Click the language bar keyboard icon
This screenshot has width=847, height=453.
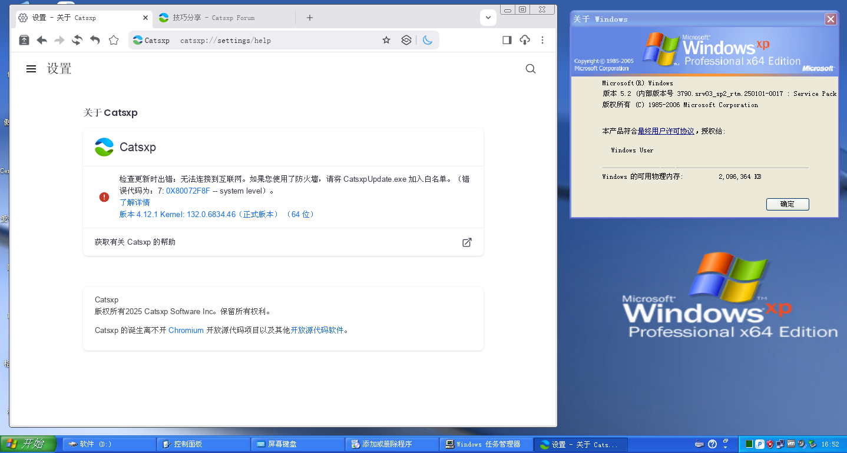point(699,444)
